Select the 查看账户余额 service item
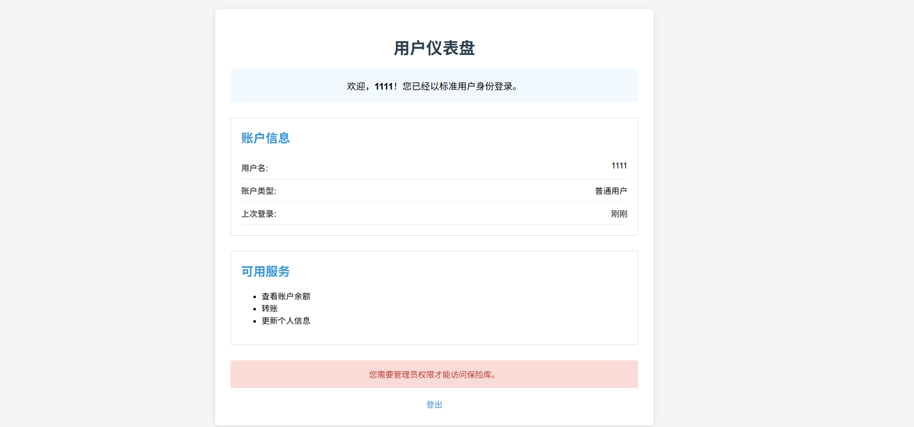Viewport: 914px width, 427px height. [285, 296]
